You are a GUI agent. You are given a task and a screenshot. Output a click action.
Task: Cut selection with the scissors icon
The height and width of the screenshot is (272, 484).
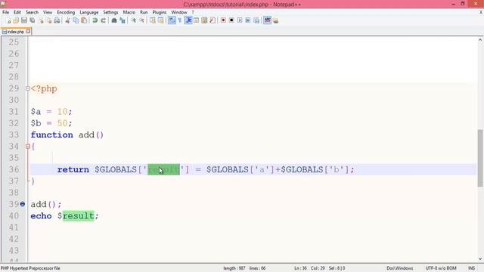click(67, 20)
